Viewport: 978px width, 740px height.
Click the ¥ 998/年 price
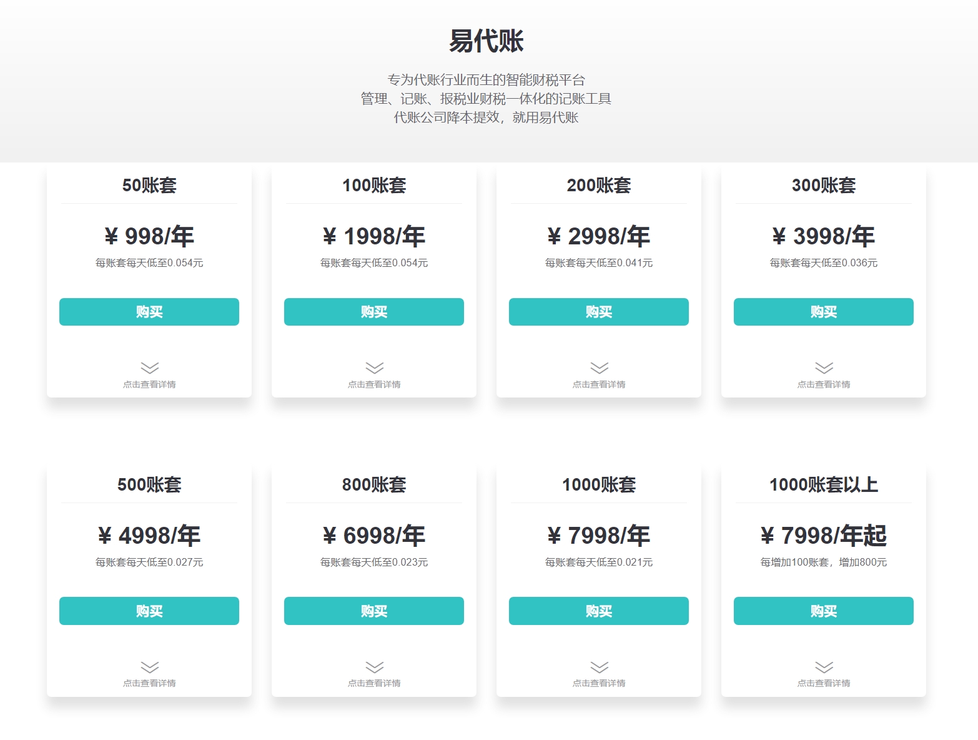click(149, 236)
